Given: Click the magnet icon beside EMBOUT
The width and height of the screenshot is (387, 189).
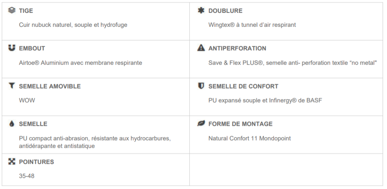Looking at the screenshot, I should click(x=12, y=48).
